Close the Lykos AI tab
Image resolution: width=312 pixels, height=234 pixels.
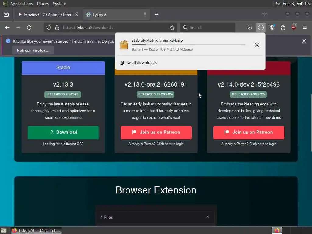pyautogui.click(x=145, y=14)
